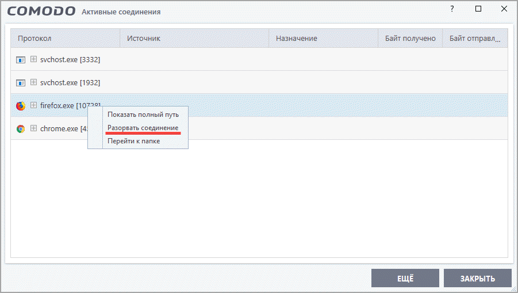The height and width of the screenshot is (293, 518).
Task: Maximize the Active Connections window
Action: pos(478,9)
